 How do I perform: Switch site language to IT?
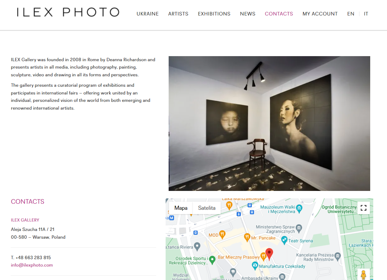[366, 14]
